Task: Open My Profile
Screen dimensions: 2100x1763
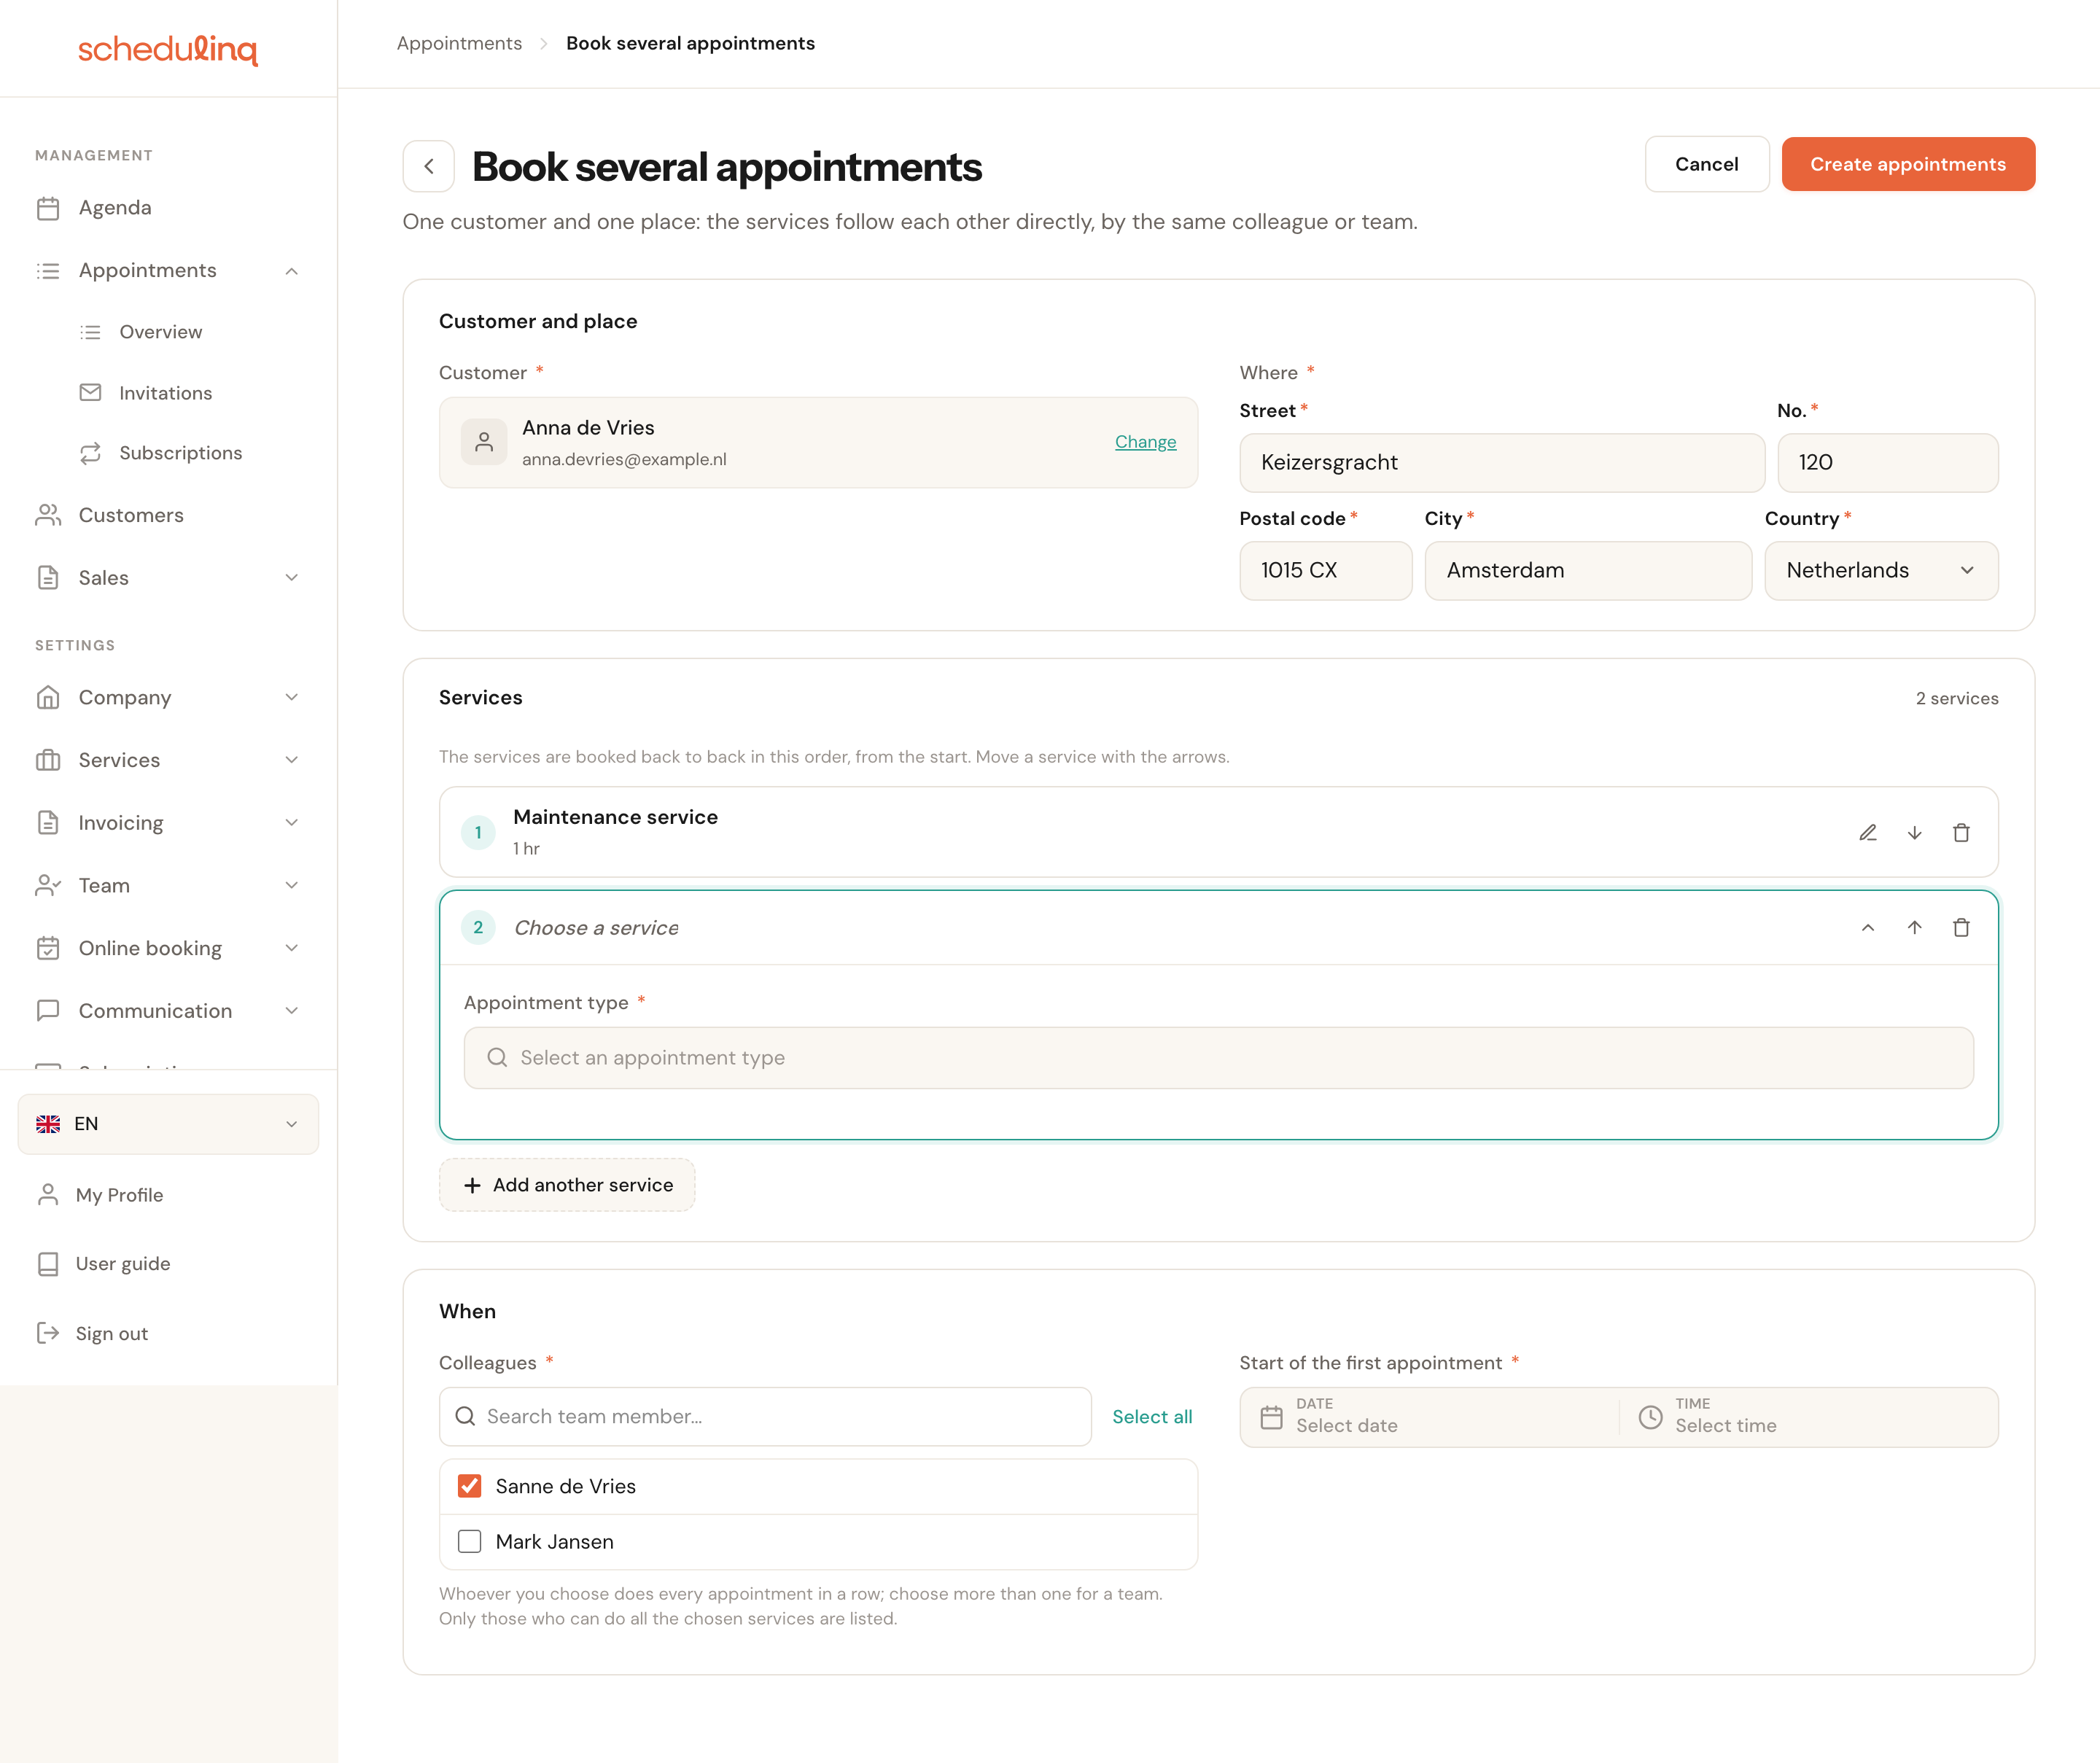Action: (x=119, y=1195)
